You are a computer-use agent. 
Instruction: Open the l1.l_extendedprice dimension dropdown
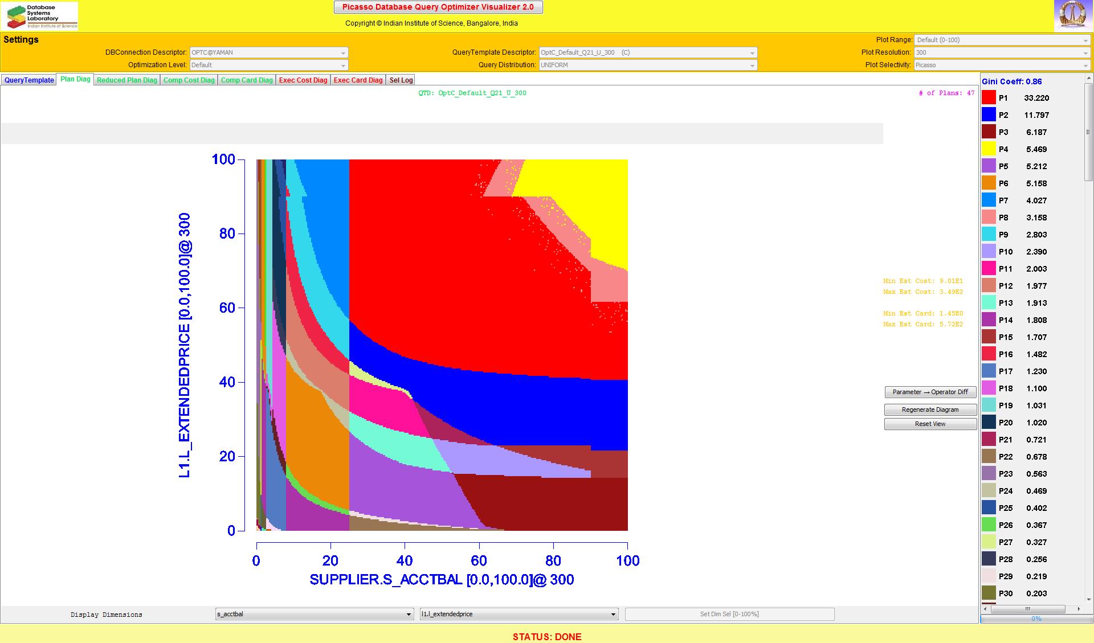coord(519,614)
